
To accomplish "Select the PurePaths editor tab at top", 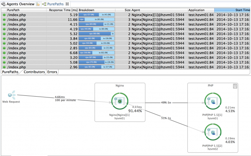I will [x=55, y=4].
